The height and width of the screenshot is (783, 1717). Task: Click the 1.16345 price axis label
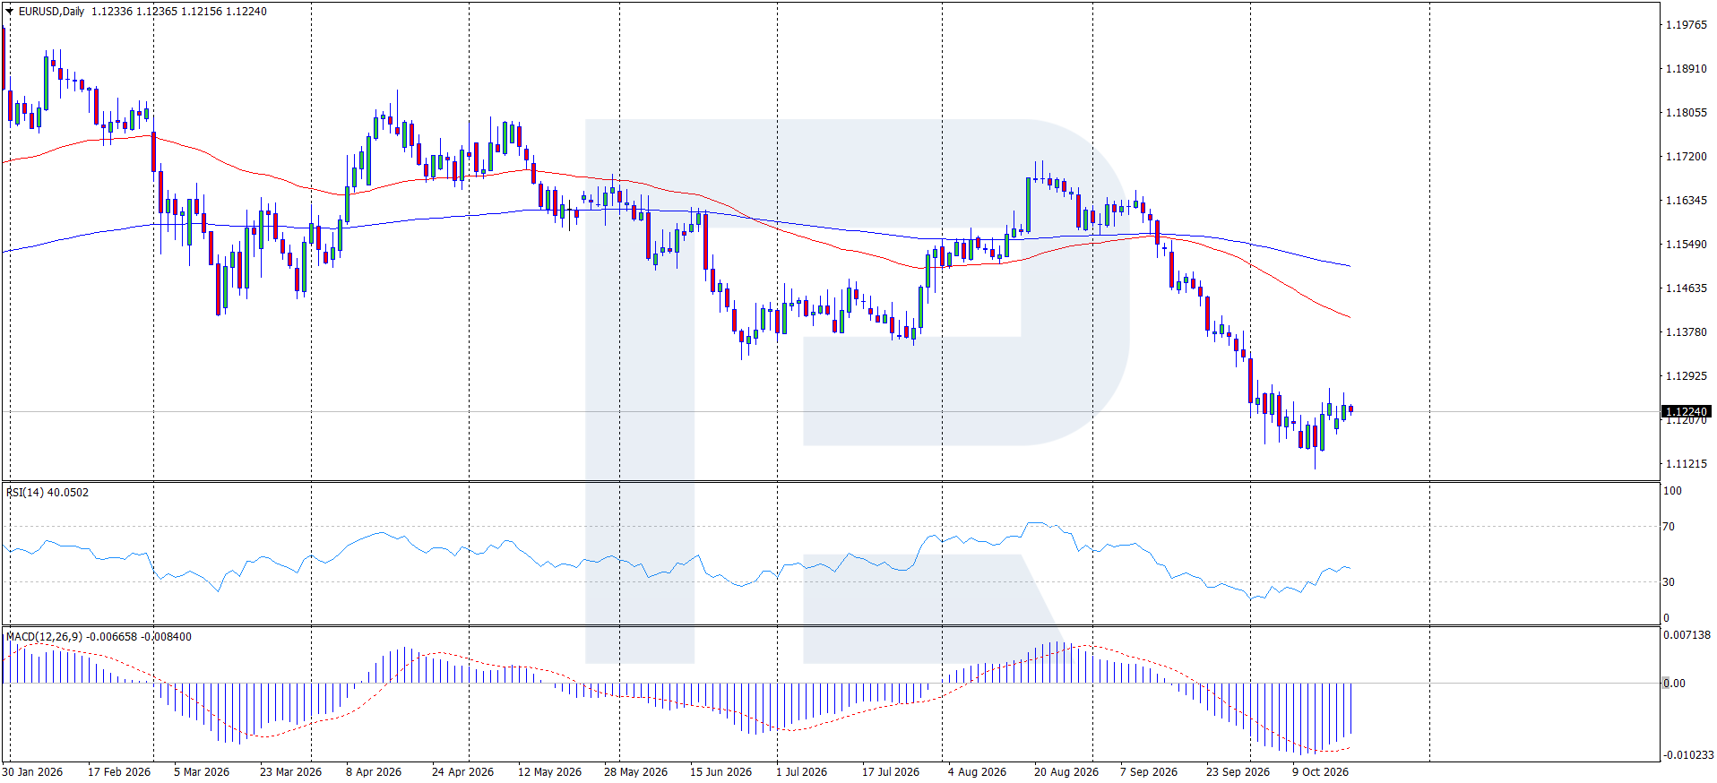point(1686,201)
